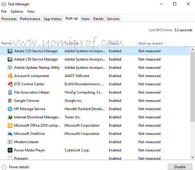Select the Power Media Player icon
Viewport: 195px width, 170px height.
pyautogui.click(x=10, y=150)
